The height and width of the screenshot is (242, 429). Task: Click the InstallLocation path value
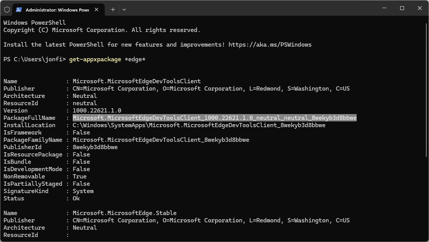click(199, 125)
